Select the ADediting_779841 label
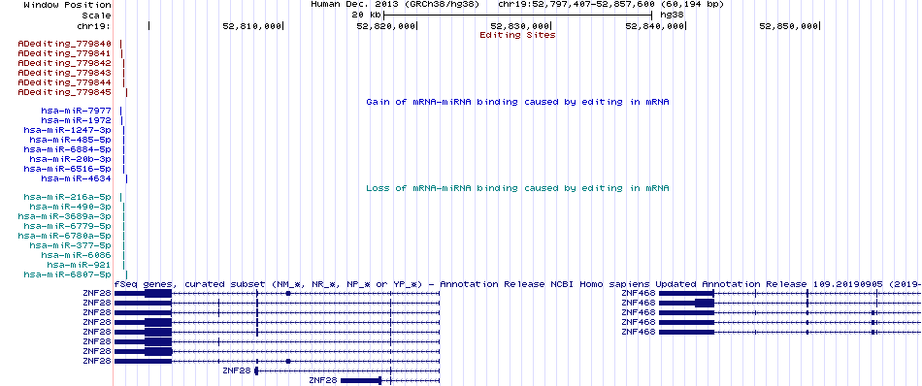Viewport: 922px width, 386px height. (65, 53)
